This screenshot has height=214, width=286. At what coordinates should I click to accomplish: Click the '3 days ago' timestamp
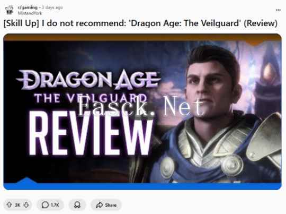(52, 7)
